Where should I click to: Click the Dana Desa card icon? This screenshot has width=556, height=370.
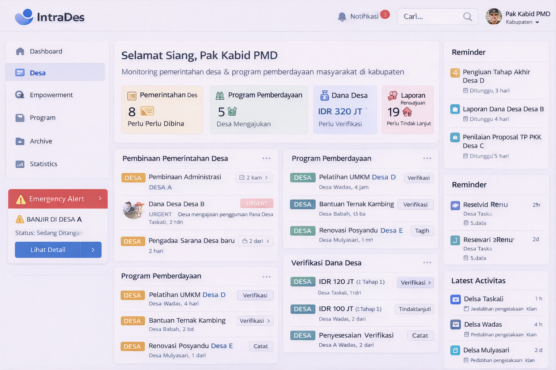tap(324, 95)
